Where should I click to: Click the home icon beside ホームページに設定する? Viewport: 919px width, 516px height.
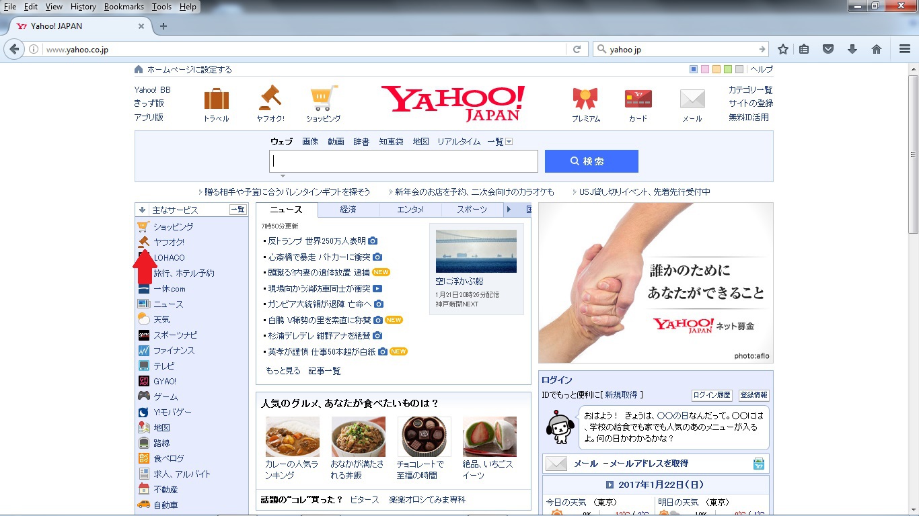point(139,69)
